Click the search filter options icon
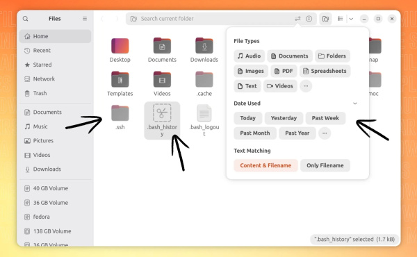This screenshot has width=417, height=257. (x=297, y=19)
